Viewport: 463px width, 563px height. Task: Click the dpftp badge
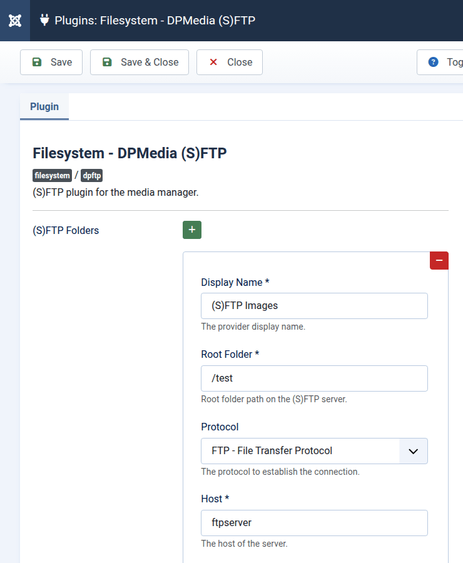pos(91,176)
